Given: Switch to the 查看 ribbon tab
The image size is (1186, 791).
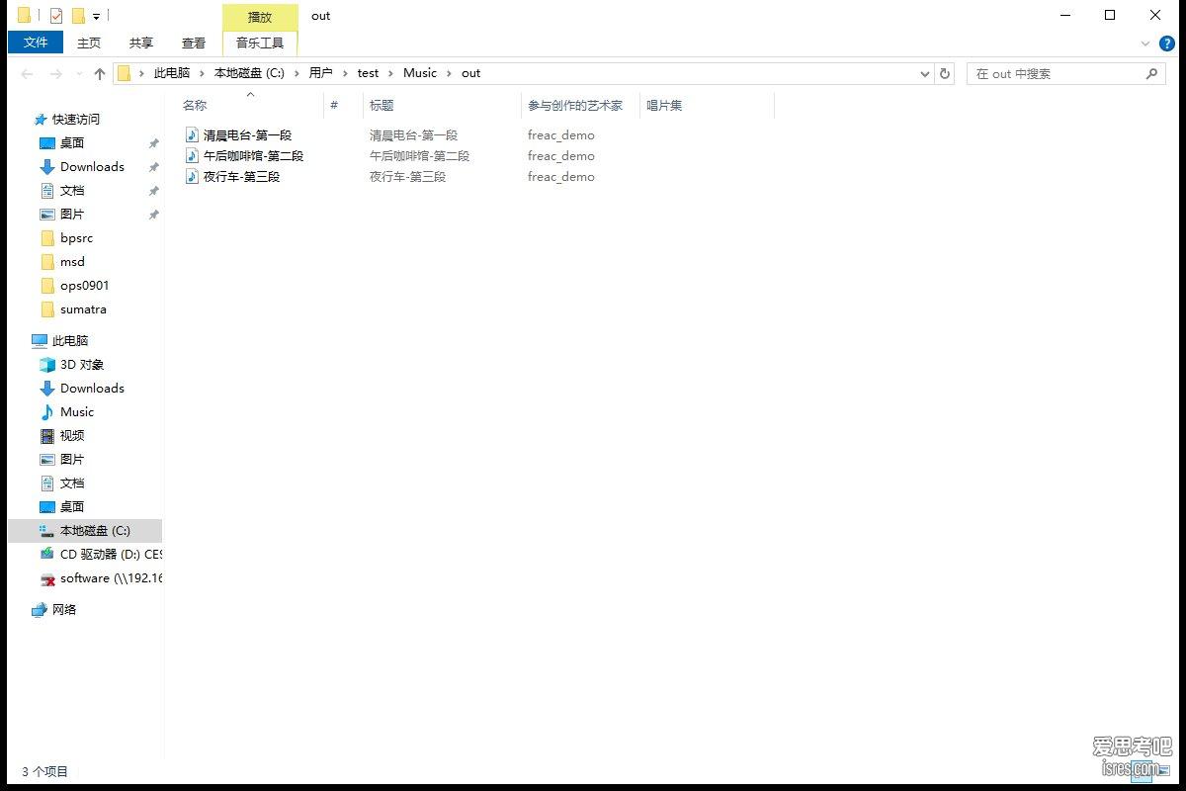Looking at the screenshot, I should click(194, 43).
